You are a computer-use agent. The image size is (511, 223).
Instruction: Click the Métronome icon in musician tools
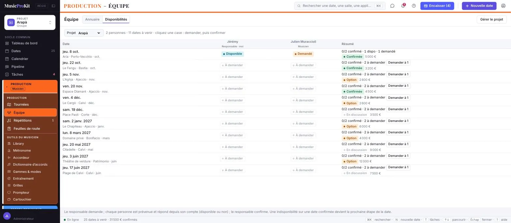(9, 151)
